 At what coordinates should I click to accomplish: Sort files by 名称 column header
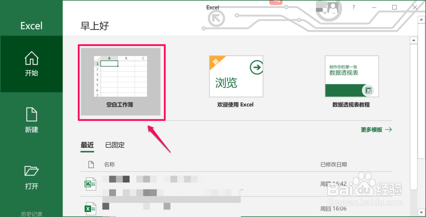click(109, 164)
